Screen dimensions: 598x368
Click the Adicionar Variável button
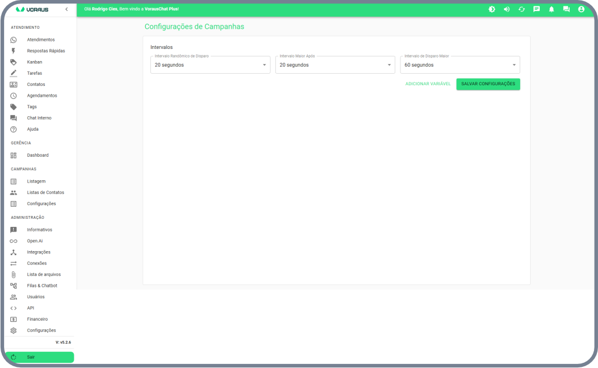click(x=428, y=84)
